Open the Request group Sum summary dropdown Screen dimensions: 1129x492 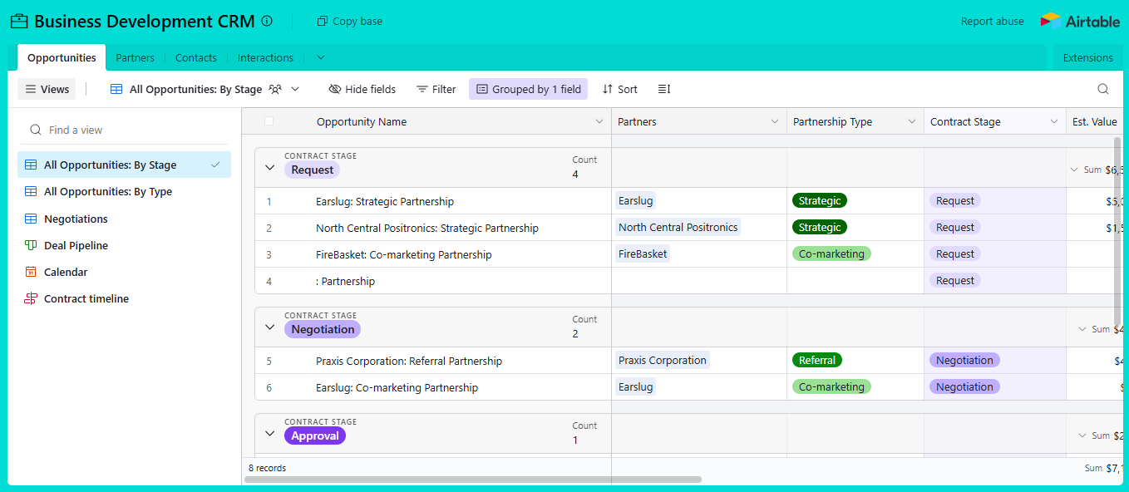point(1074,170)
